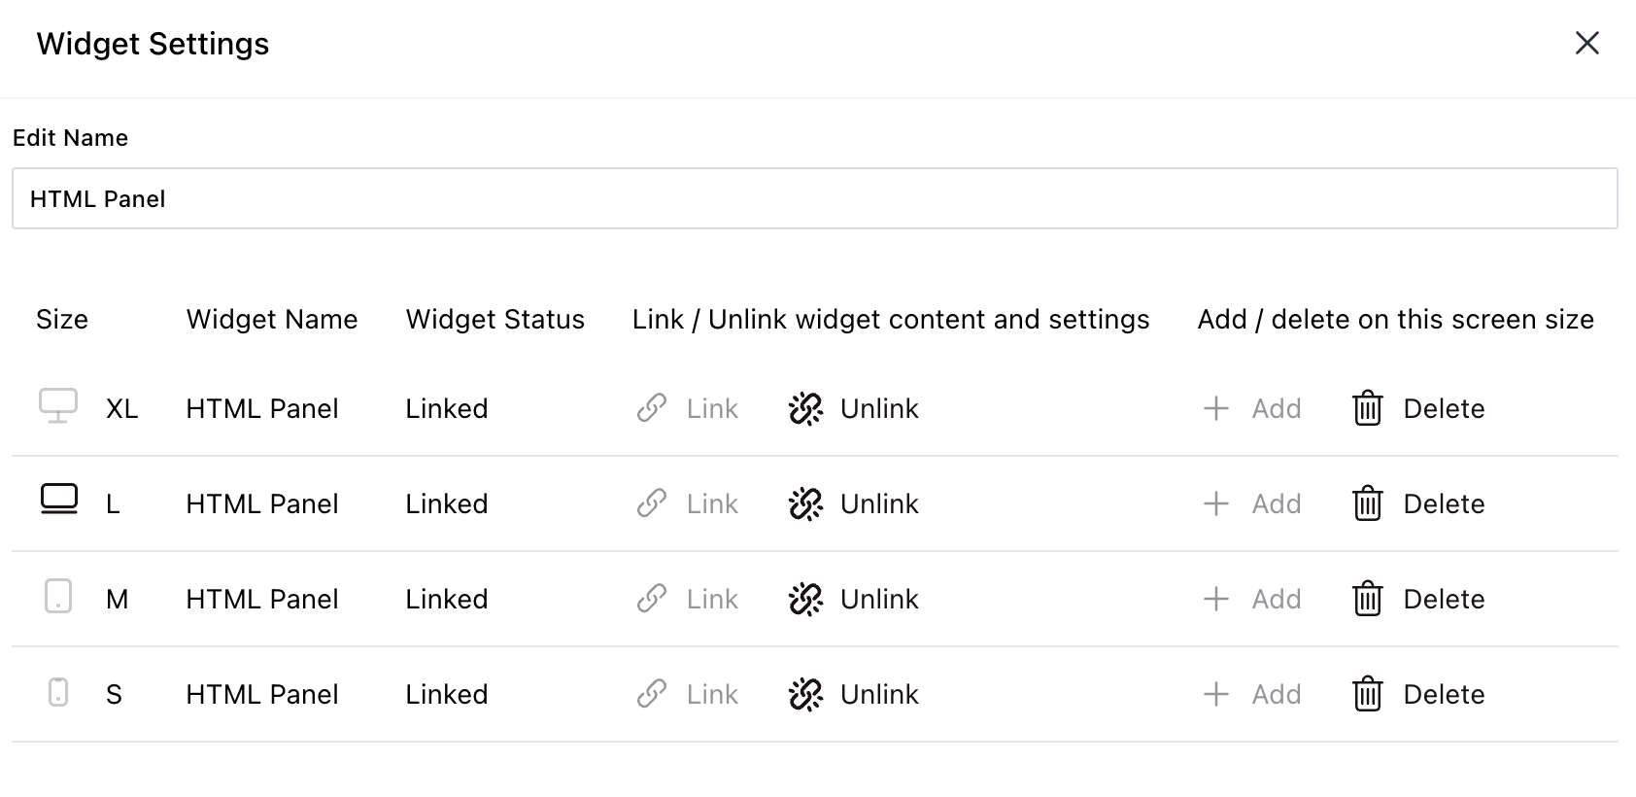Delete the HTML Panel on the XL size
This screenshot has height=797, width=1636.
[1444, 408]
